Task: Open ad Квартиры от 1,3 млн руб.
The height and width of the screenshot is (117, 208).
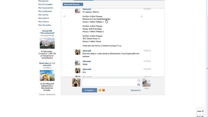Action: [x=47, y=64]
